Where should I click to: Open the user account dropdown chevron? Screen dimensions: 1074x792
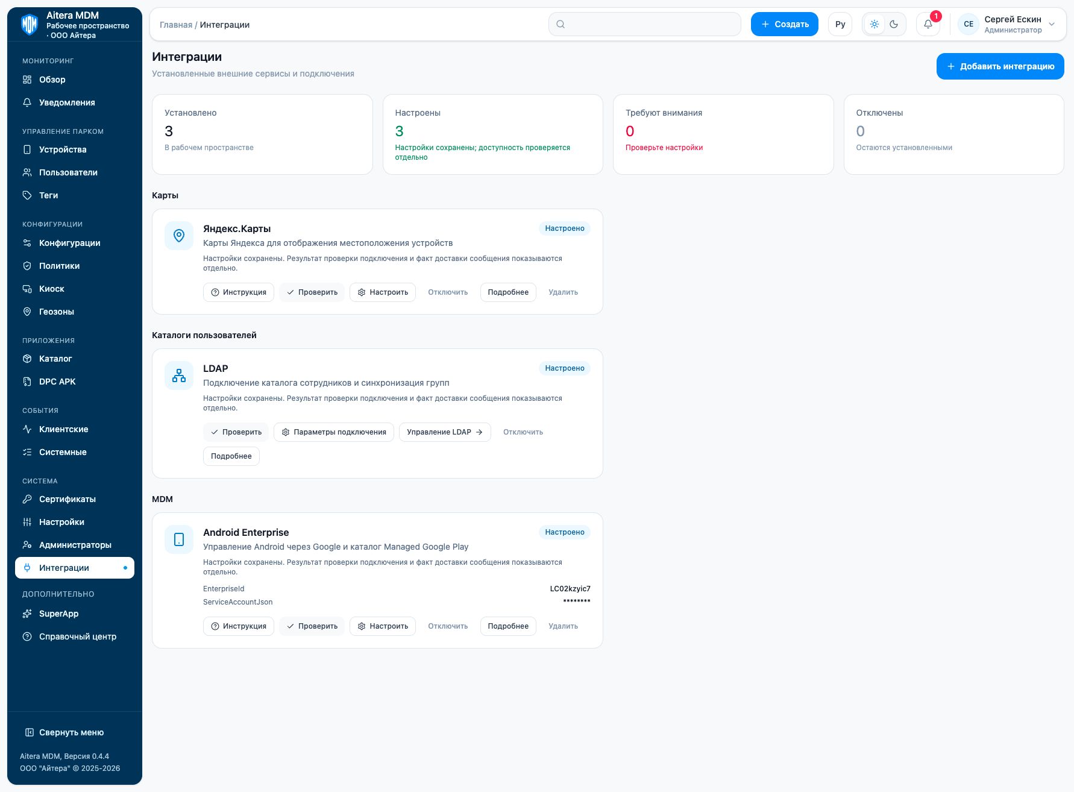1052,24
